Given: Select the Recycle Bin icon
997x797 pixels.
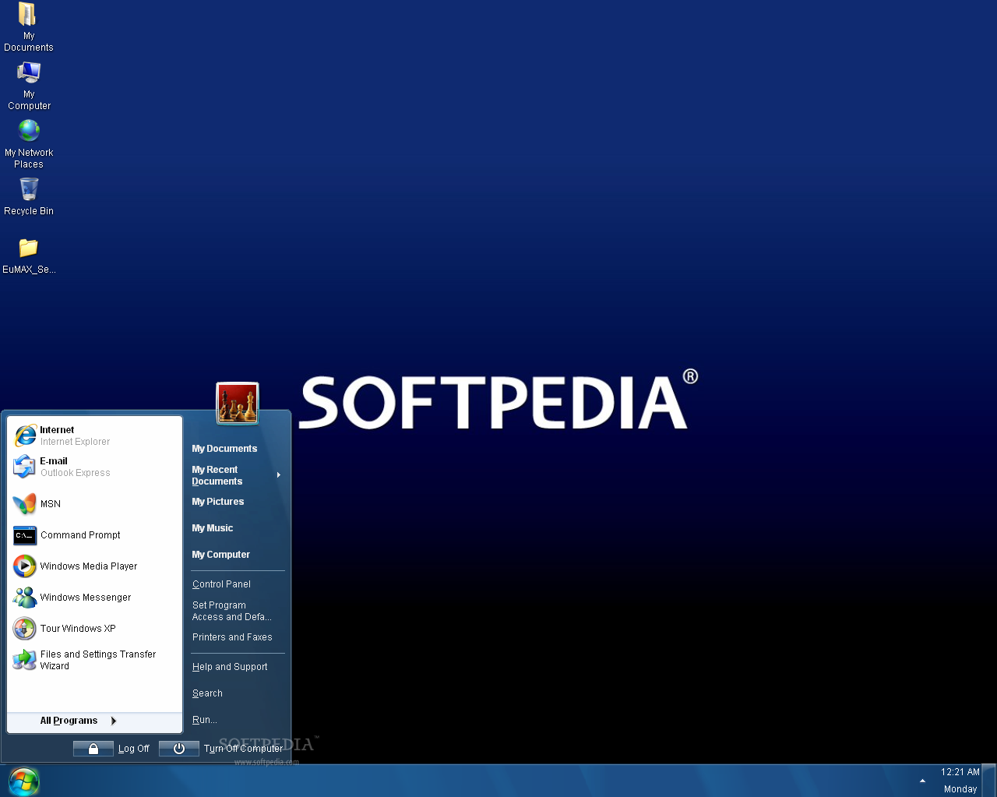Looking at the screenshot, I should point(29,189).
